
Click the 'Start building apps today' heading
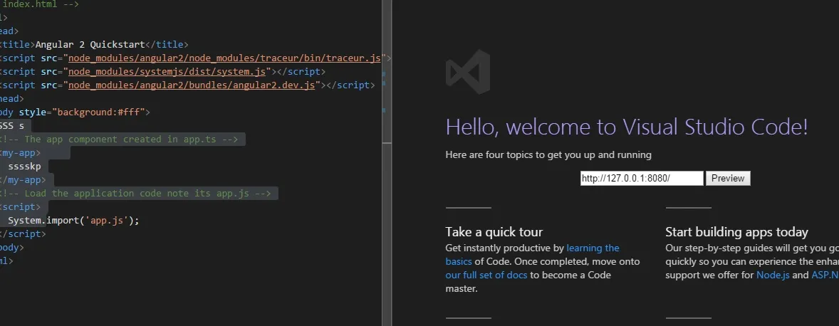(x=736, y=232)
